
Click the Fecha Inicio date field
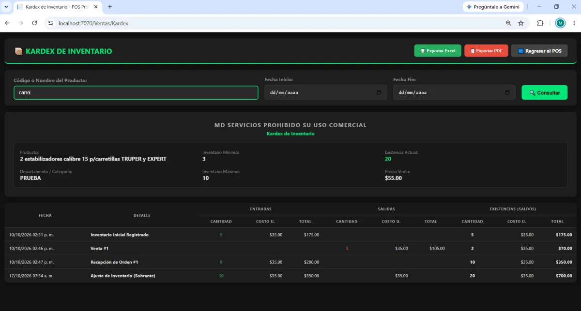[x=325, y=92]
